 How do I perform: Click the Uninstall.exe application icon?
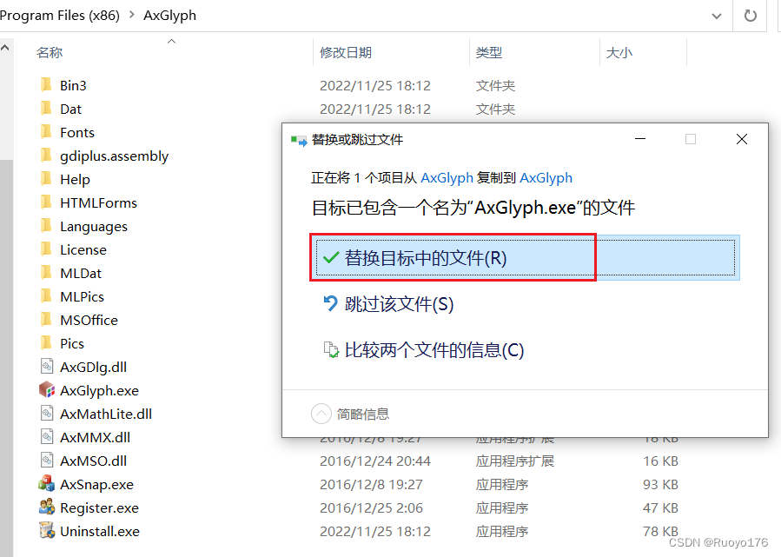(x=46, y=531)
